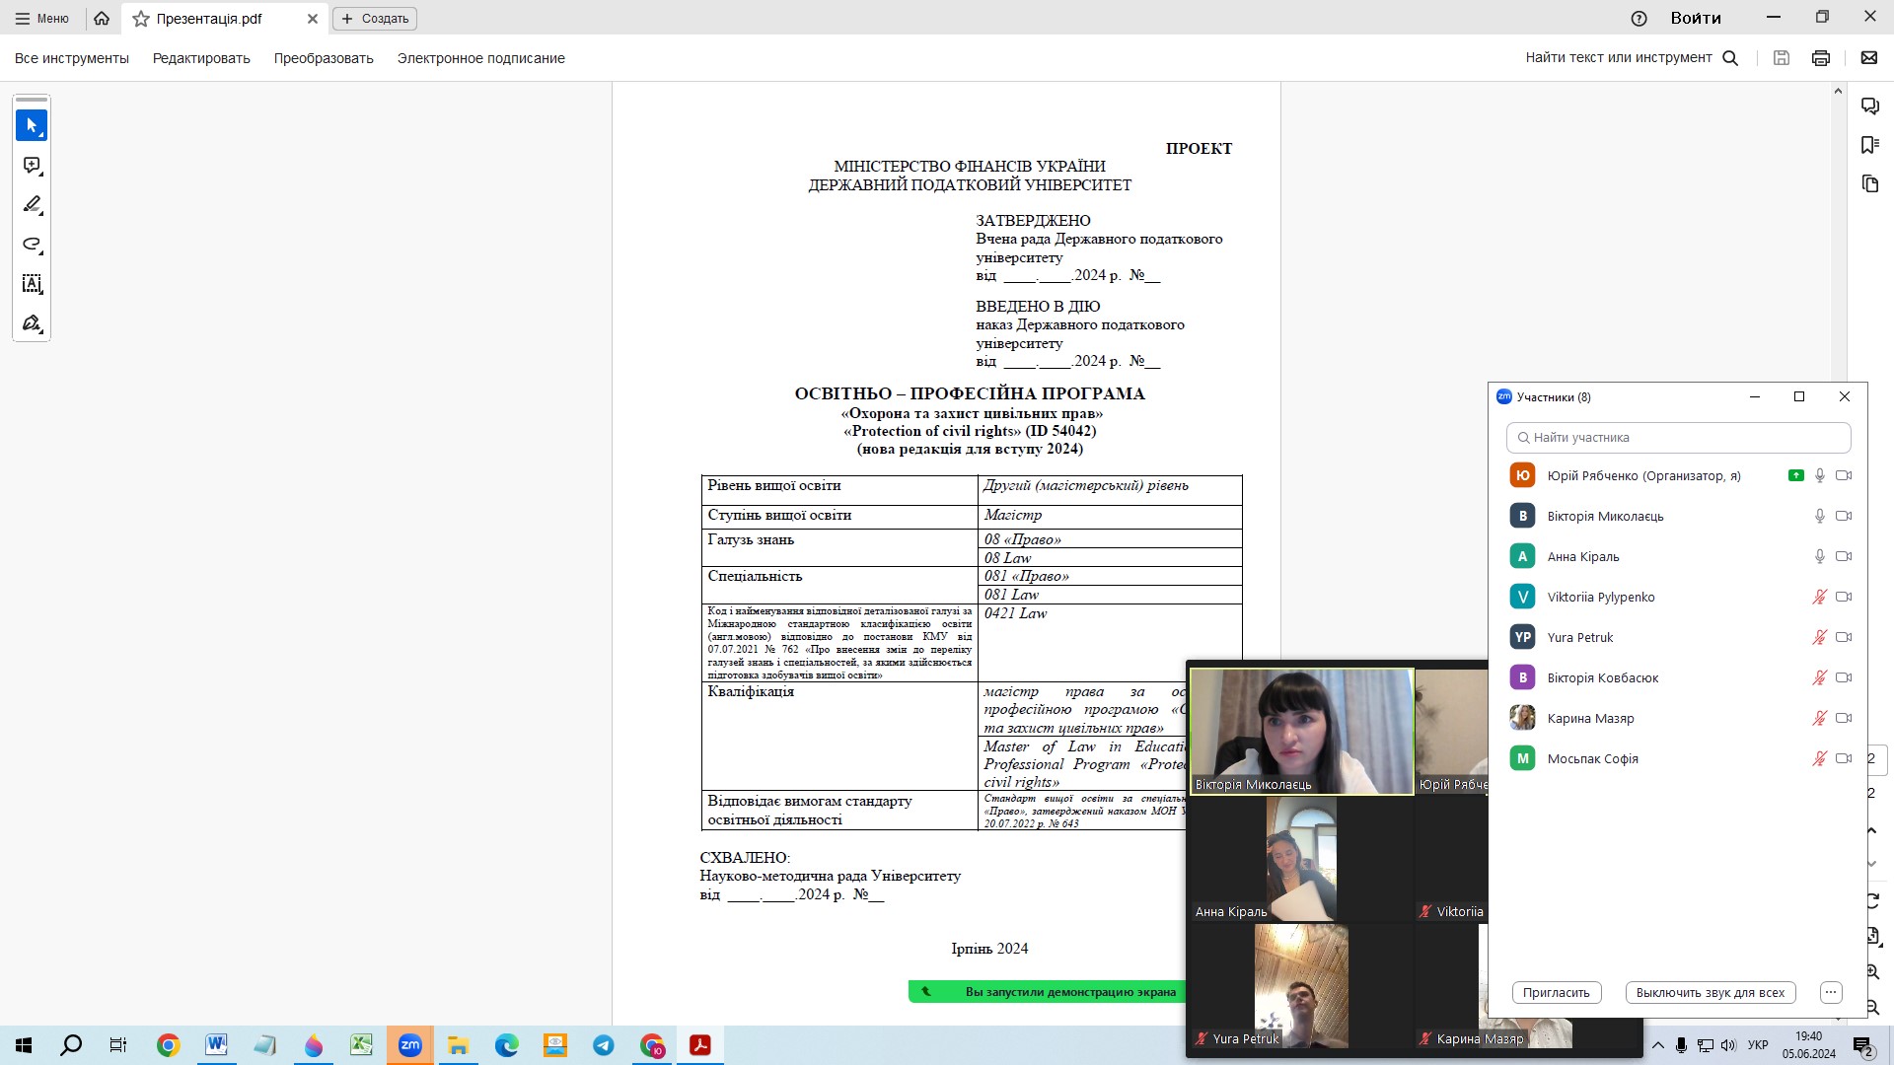This screenshot has height=1065, width=1894.
Task: Click Пригласить button in participants
Action: (1556, 992)
